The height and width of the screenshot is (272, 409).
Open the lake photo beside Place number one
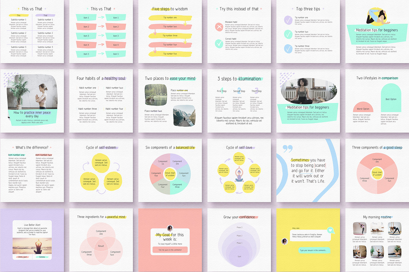(156, 95)
